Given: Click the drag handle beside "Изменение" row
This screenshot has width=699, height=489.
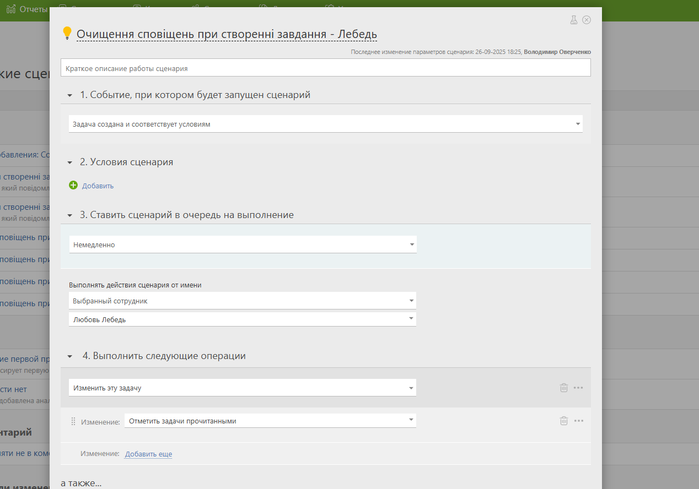Looking at the screenshot, I should 73,422.
